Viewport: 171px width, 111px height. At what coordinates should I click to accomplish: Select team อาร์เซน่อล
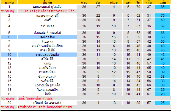tap(47, 26)
